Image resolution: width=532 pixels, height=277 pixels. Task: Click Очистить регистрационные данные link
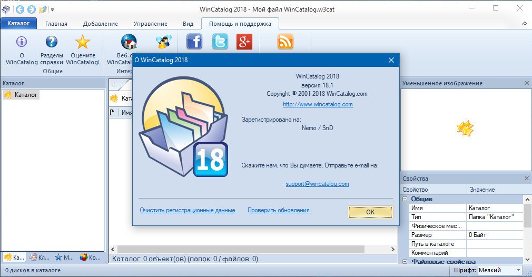tap(188, 210)
